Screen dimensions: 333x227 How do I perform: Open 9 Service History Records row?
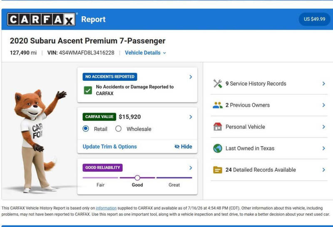(x=269, y=84)
